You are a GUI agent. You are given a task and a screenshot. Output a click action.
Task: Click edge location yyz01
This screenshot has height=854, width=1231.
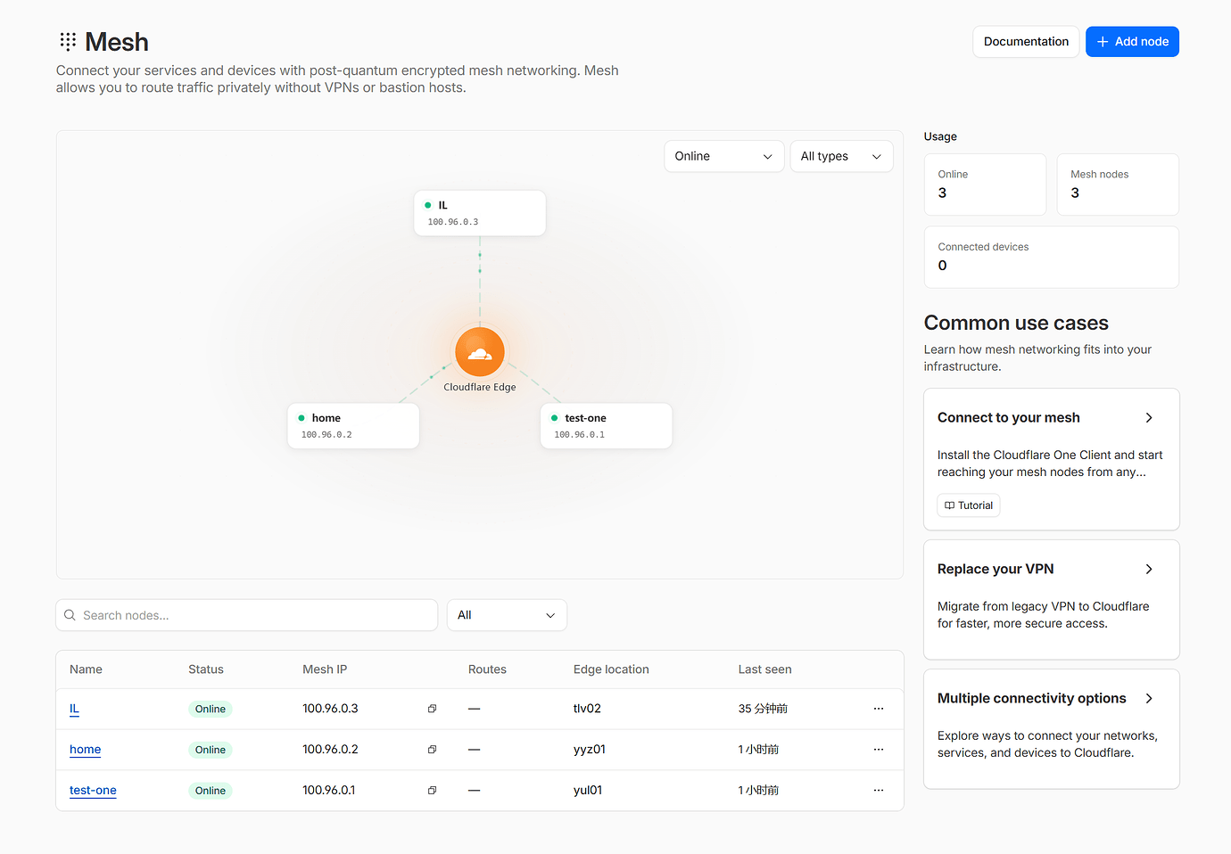click(x=590, y=750)
